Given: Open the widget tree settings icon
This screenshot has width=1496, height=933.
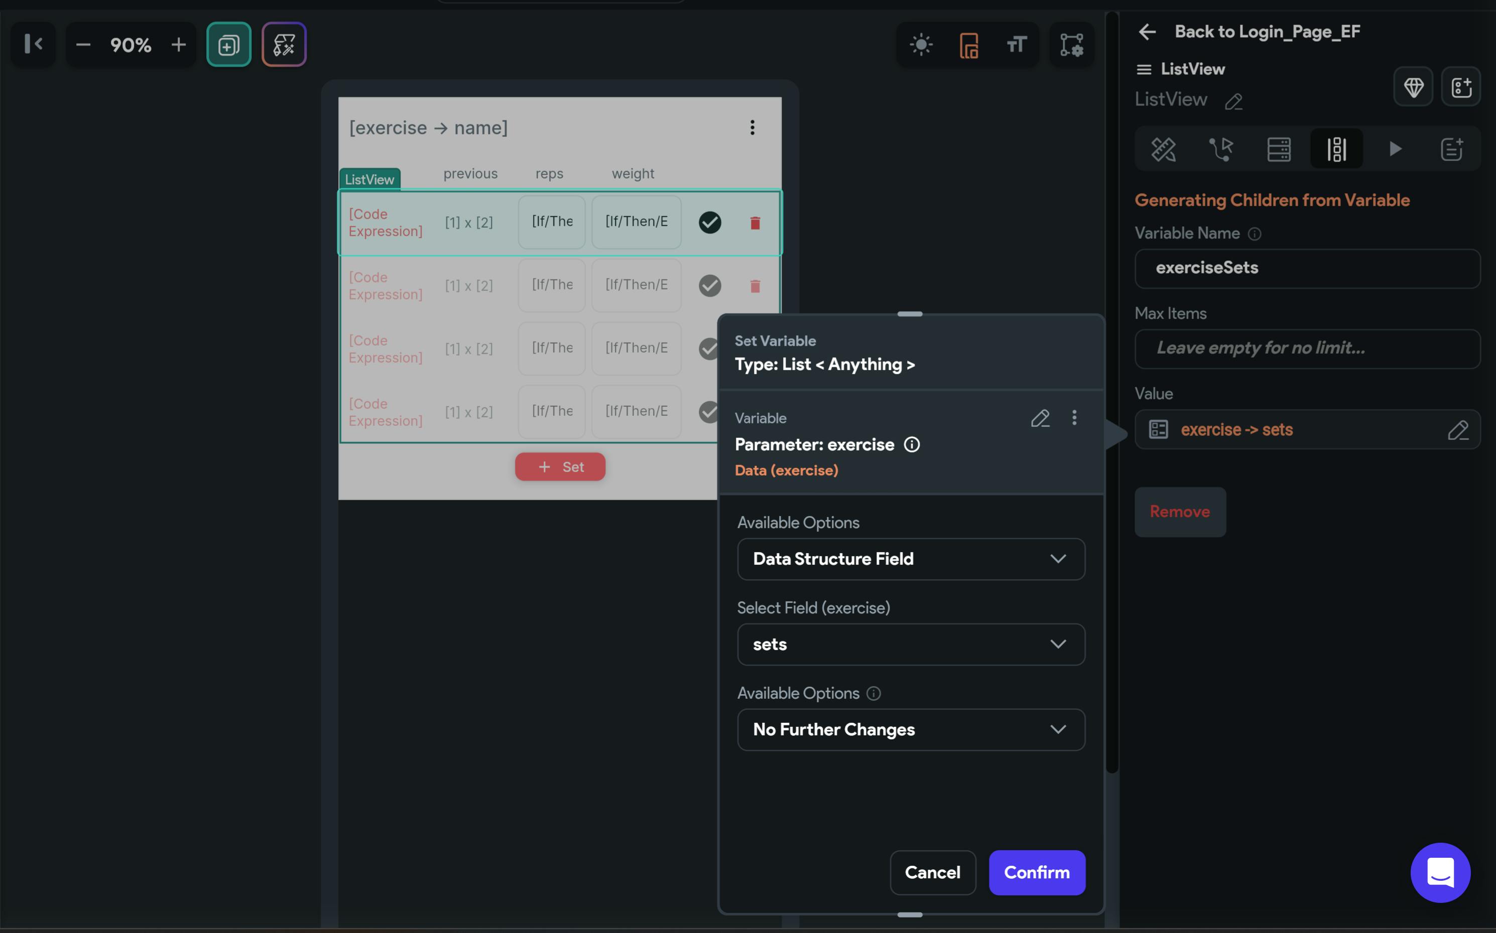Looking at the screenshot, I should point(1071,45).
